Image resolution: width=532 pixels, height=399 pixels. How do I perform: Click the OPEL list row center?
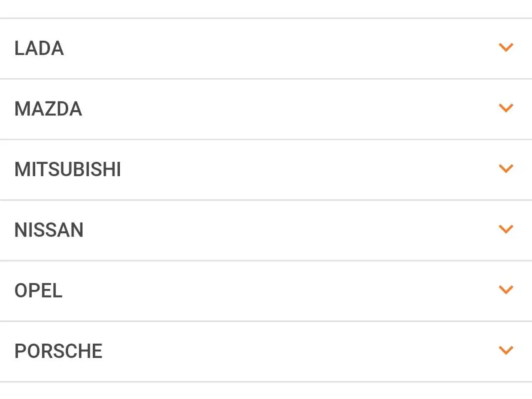point(266,291)
